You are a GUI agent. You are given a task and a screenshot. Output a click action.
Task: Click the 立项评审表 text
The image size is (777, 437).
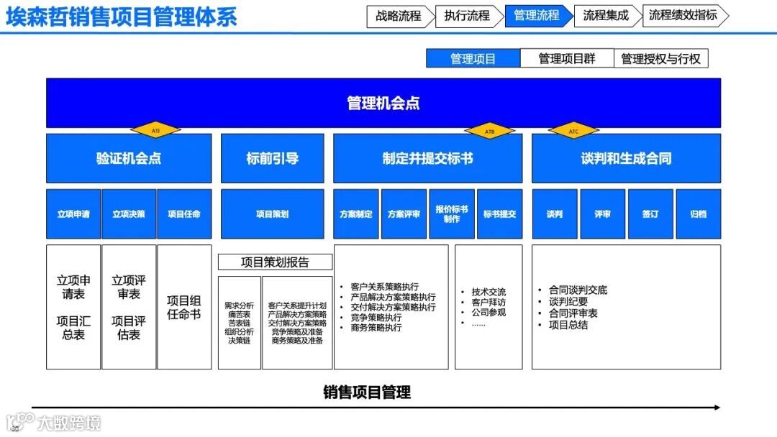pyautogui.click(x=129, y=287)
